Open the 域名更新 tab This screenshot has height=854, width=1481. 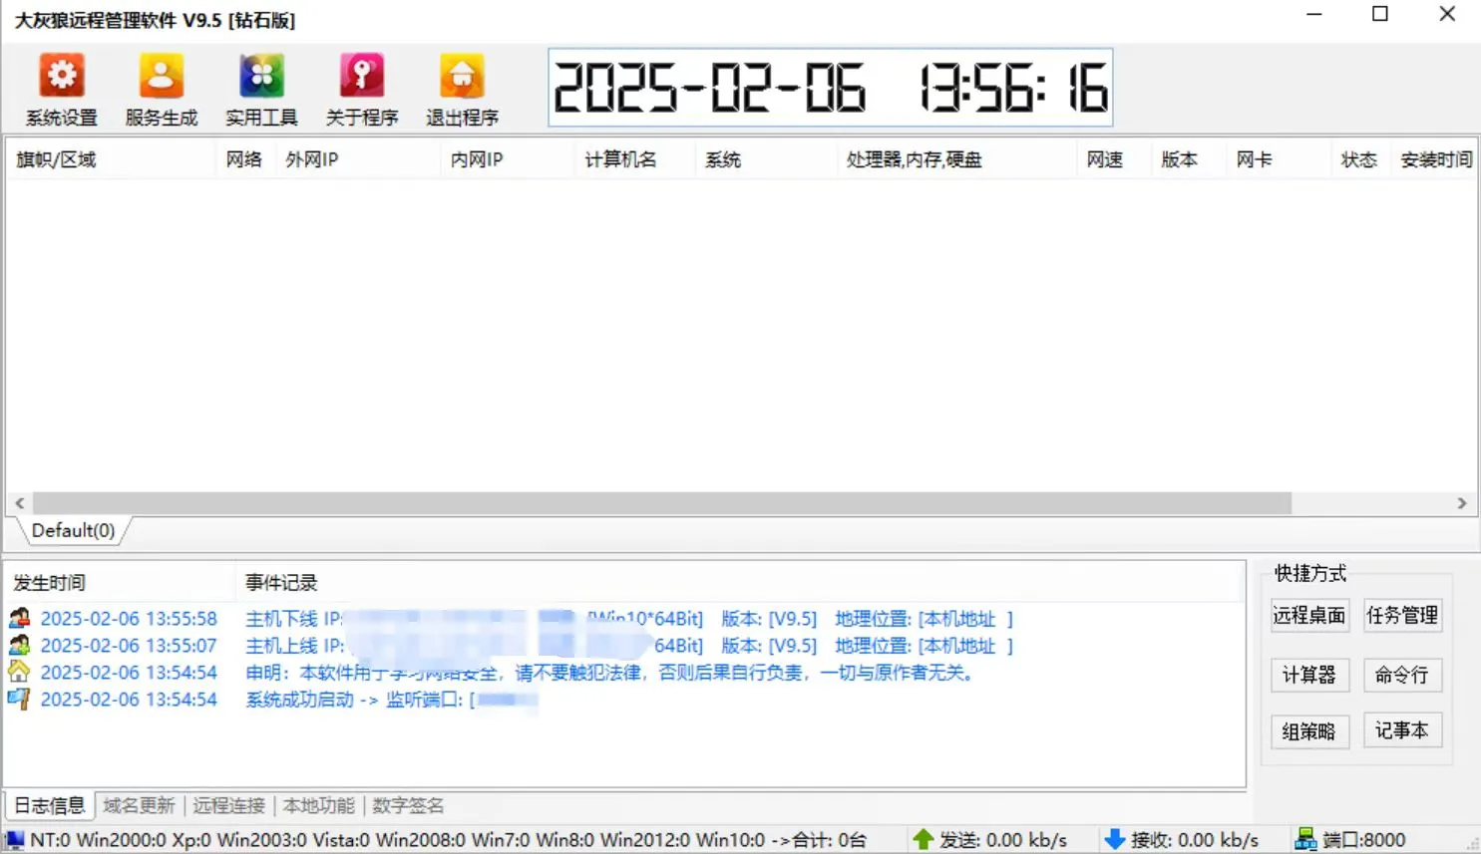tap(139, 804)
